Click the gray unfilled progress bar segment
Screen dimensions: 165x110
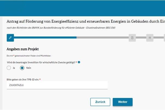pyautogui.click(x=102, y=38)
